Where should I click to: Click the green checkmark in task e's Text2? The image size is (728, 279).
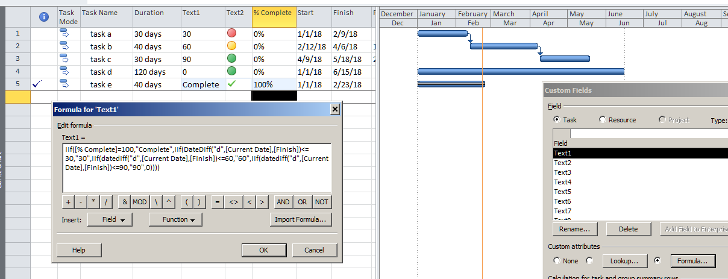(231, 84)
